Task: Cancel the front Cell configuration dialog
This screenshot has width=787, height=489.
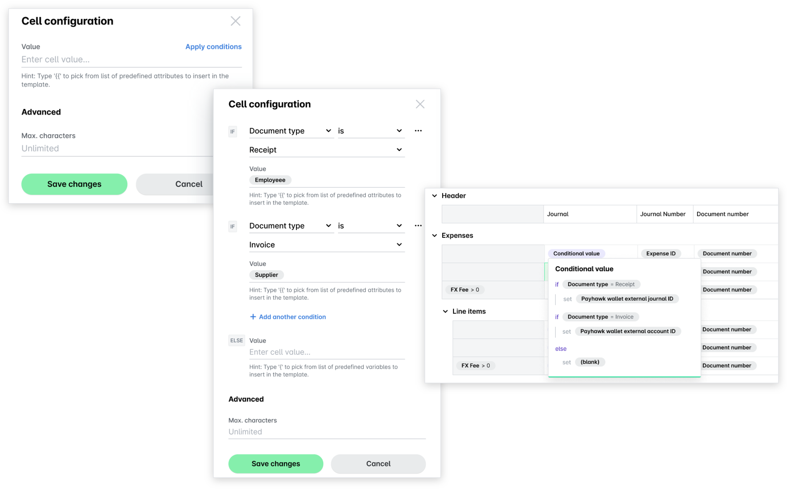Action: 378,463
